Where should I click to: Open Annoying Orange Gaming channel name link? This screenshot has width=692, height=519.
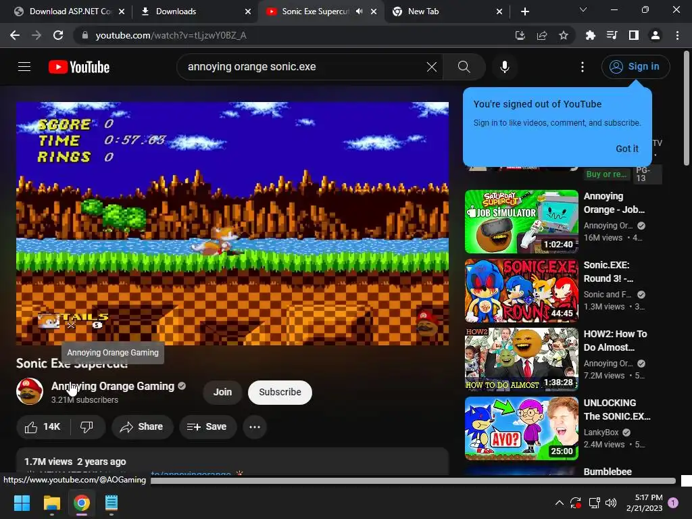click(x=113, y=386)
